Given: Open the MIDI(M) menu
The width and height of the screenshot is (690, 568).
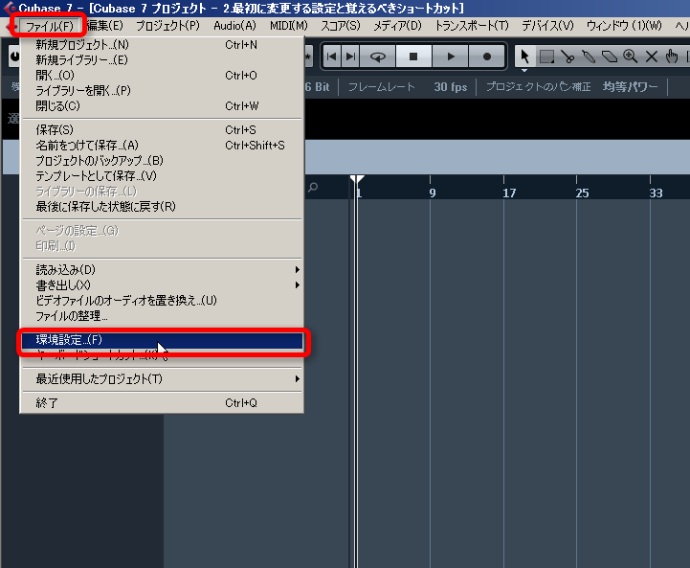Looking at the screenshot, I should point(289,26).
